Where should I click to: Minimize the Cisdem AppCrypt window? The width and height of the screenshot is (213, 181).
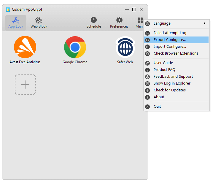click(127, 9)
